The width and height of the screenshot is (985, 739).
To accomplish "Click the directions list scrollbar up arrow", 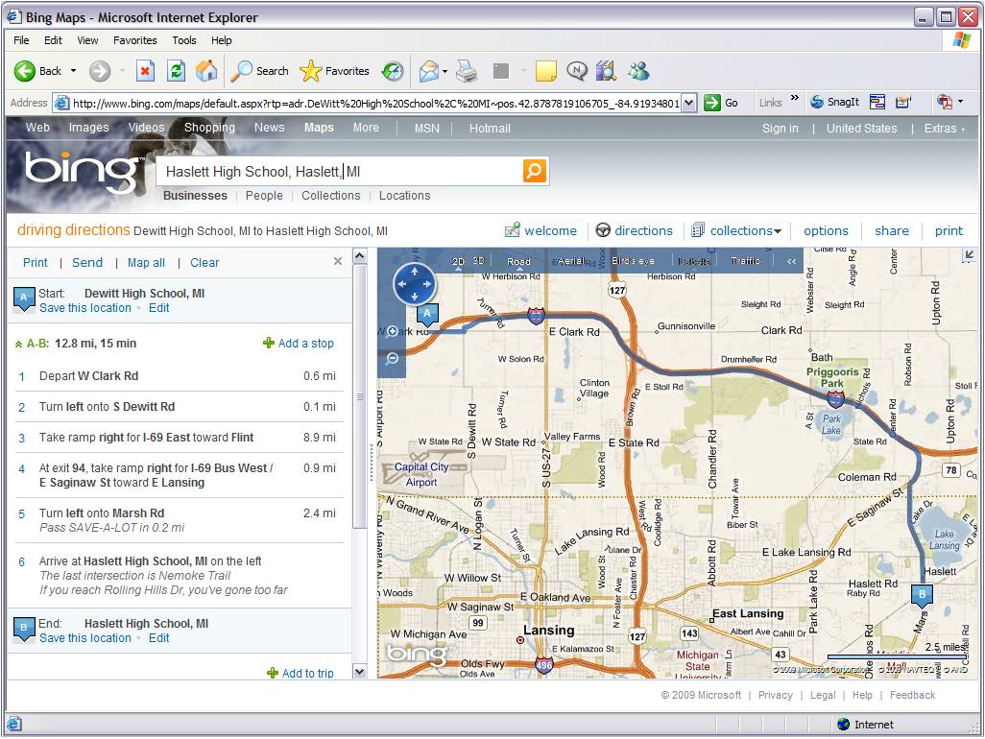I will (x=359, y=255).
